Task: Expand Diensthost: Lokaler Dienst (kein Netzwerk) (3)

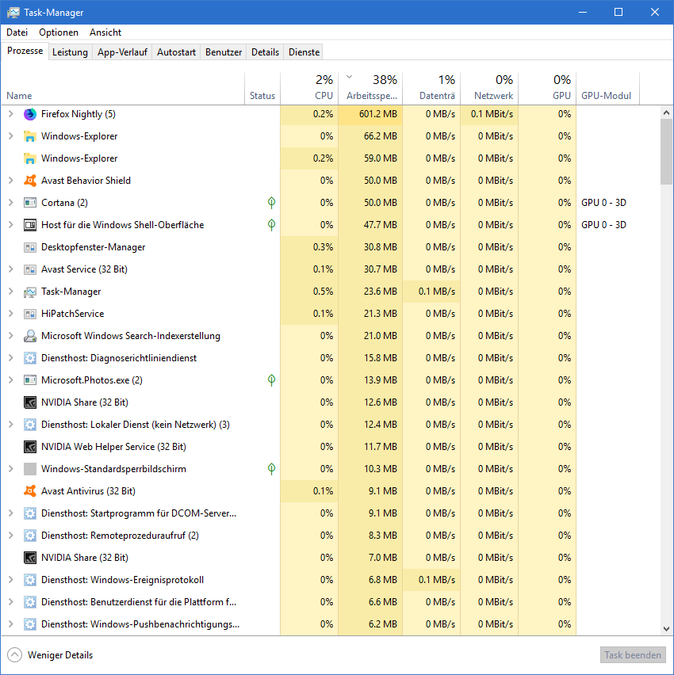Action: [11, 425]
